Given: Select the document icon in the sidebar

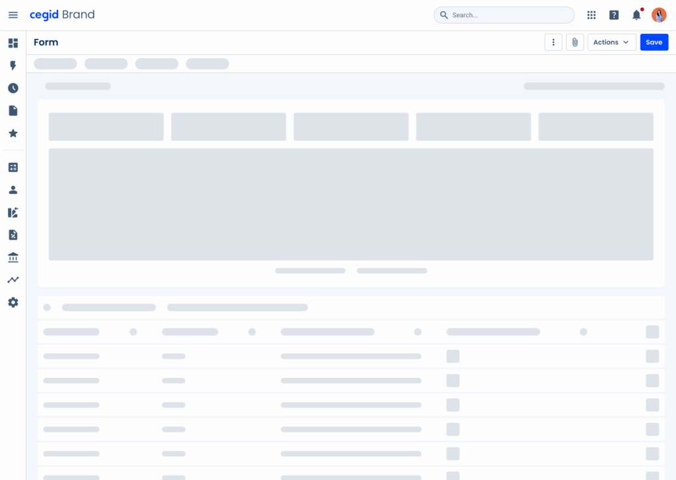Looking at the screenshot, I should (13, 111).
